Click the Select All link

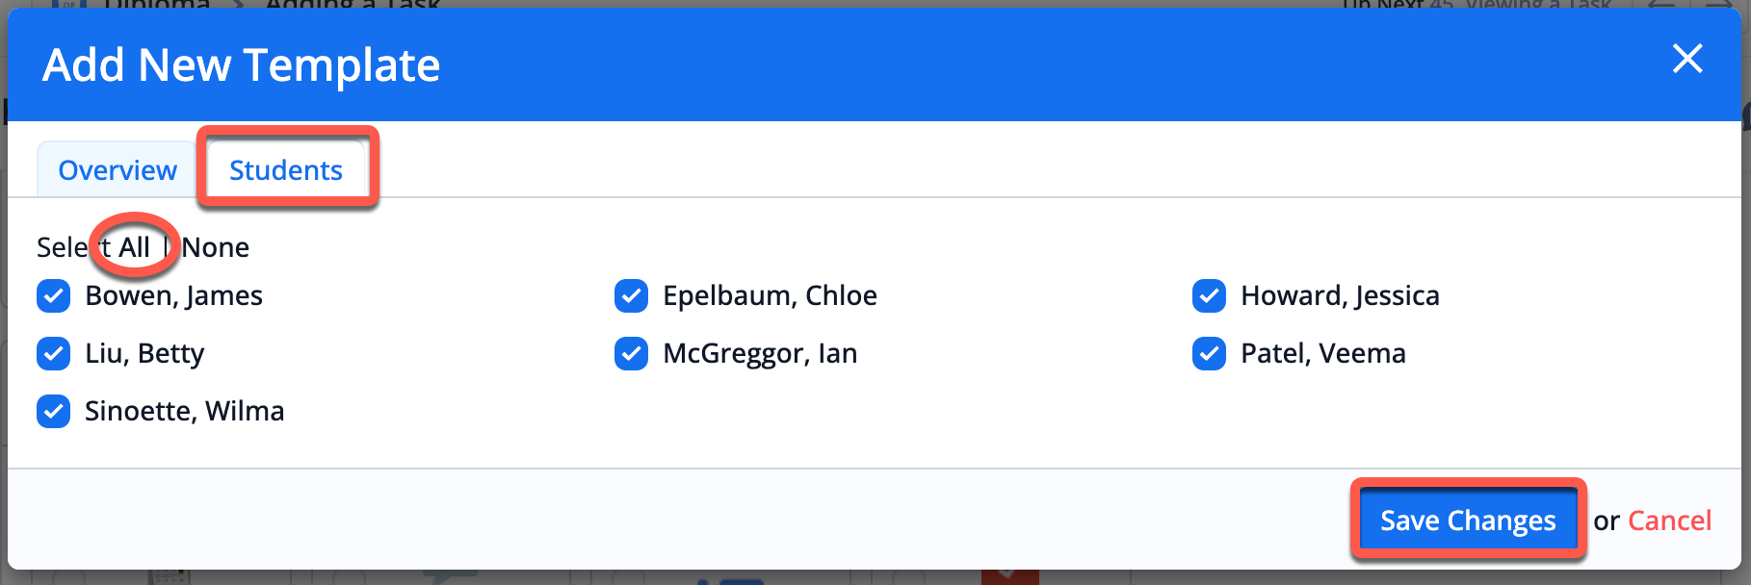pos(134,247)
